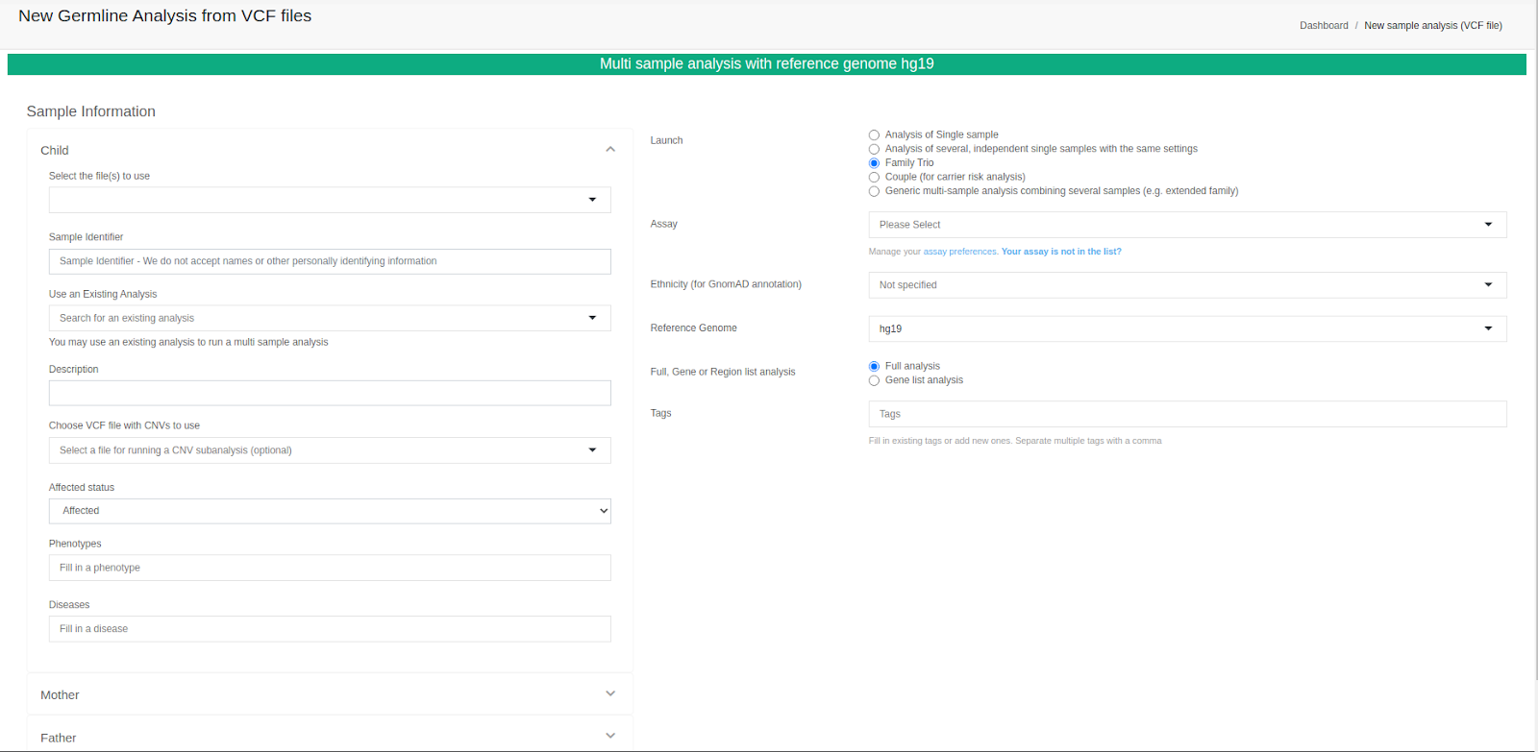The width and height of the screenshot is (1538, 752).
Task: Click the 'Ethnicity (for GnomAD annotation)' label
Action: 726,284
